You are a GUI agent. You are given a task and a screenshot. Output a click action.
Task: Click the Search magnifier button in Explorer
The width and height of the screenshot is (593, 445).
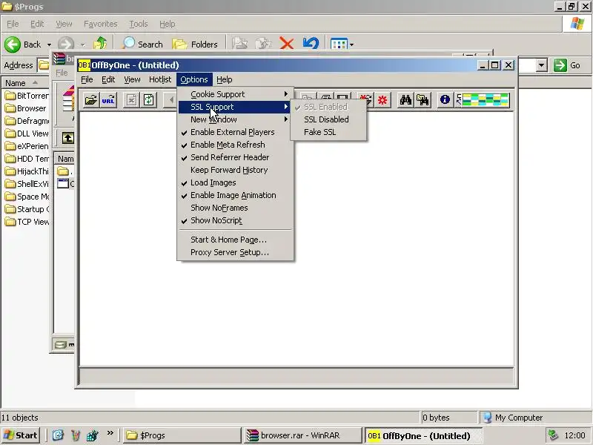click(x=142, y=44)
